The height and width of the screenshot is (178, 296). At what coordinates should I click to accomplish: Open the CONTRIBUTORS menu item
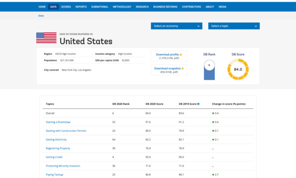click(x=191, y=7)
